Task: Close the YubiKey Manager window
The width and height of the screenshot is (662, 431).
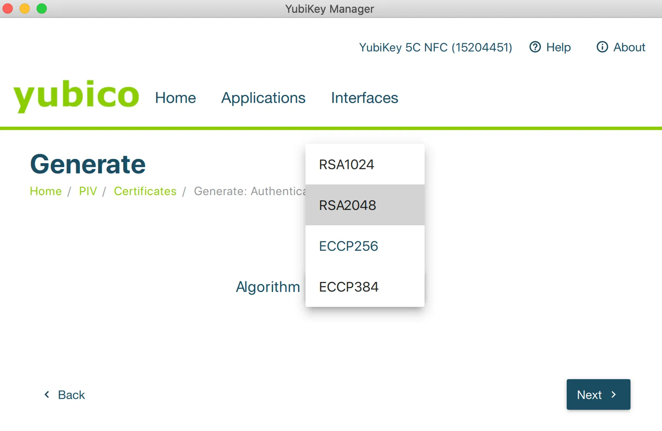Action: tap(8, 9)
